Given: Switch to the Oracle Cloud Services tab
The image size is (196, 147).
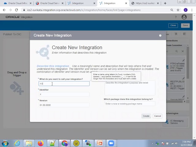Looking at the screenshot, I should 50,3.
